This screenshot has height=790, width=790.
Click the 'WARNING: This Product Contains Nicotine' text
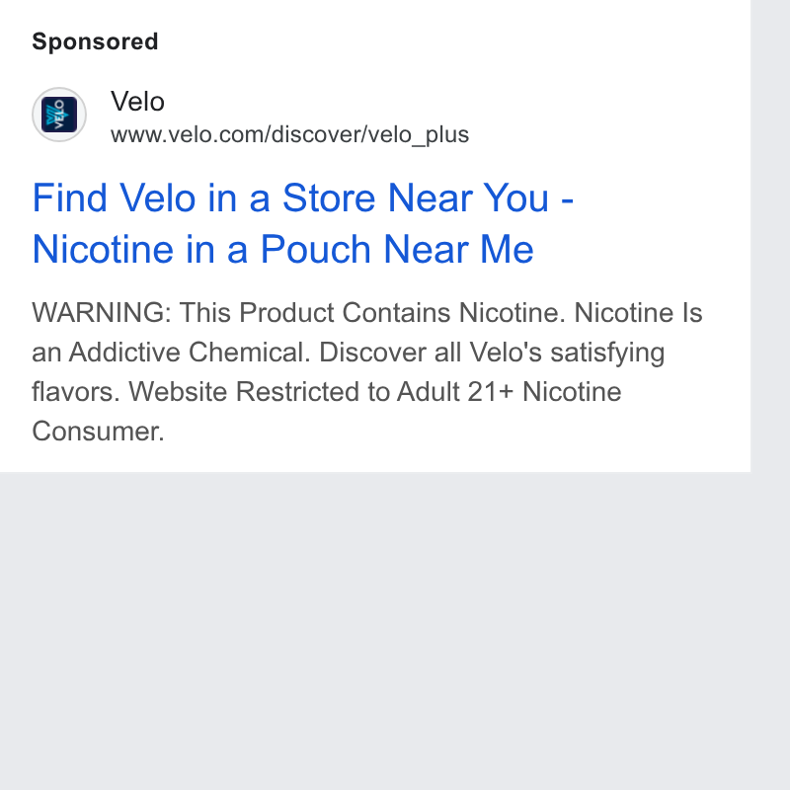295,312
